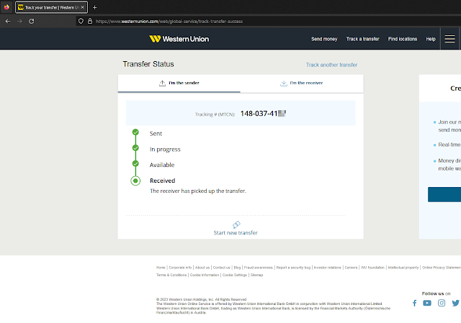Open Cookie Settings footer link
The width and height of the screenshot is (461, 323).
pos(235,275)
